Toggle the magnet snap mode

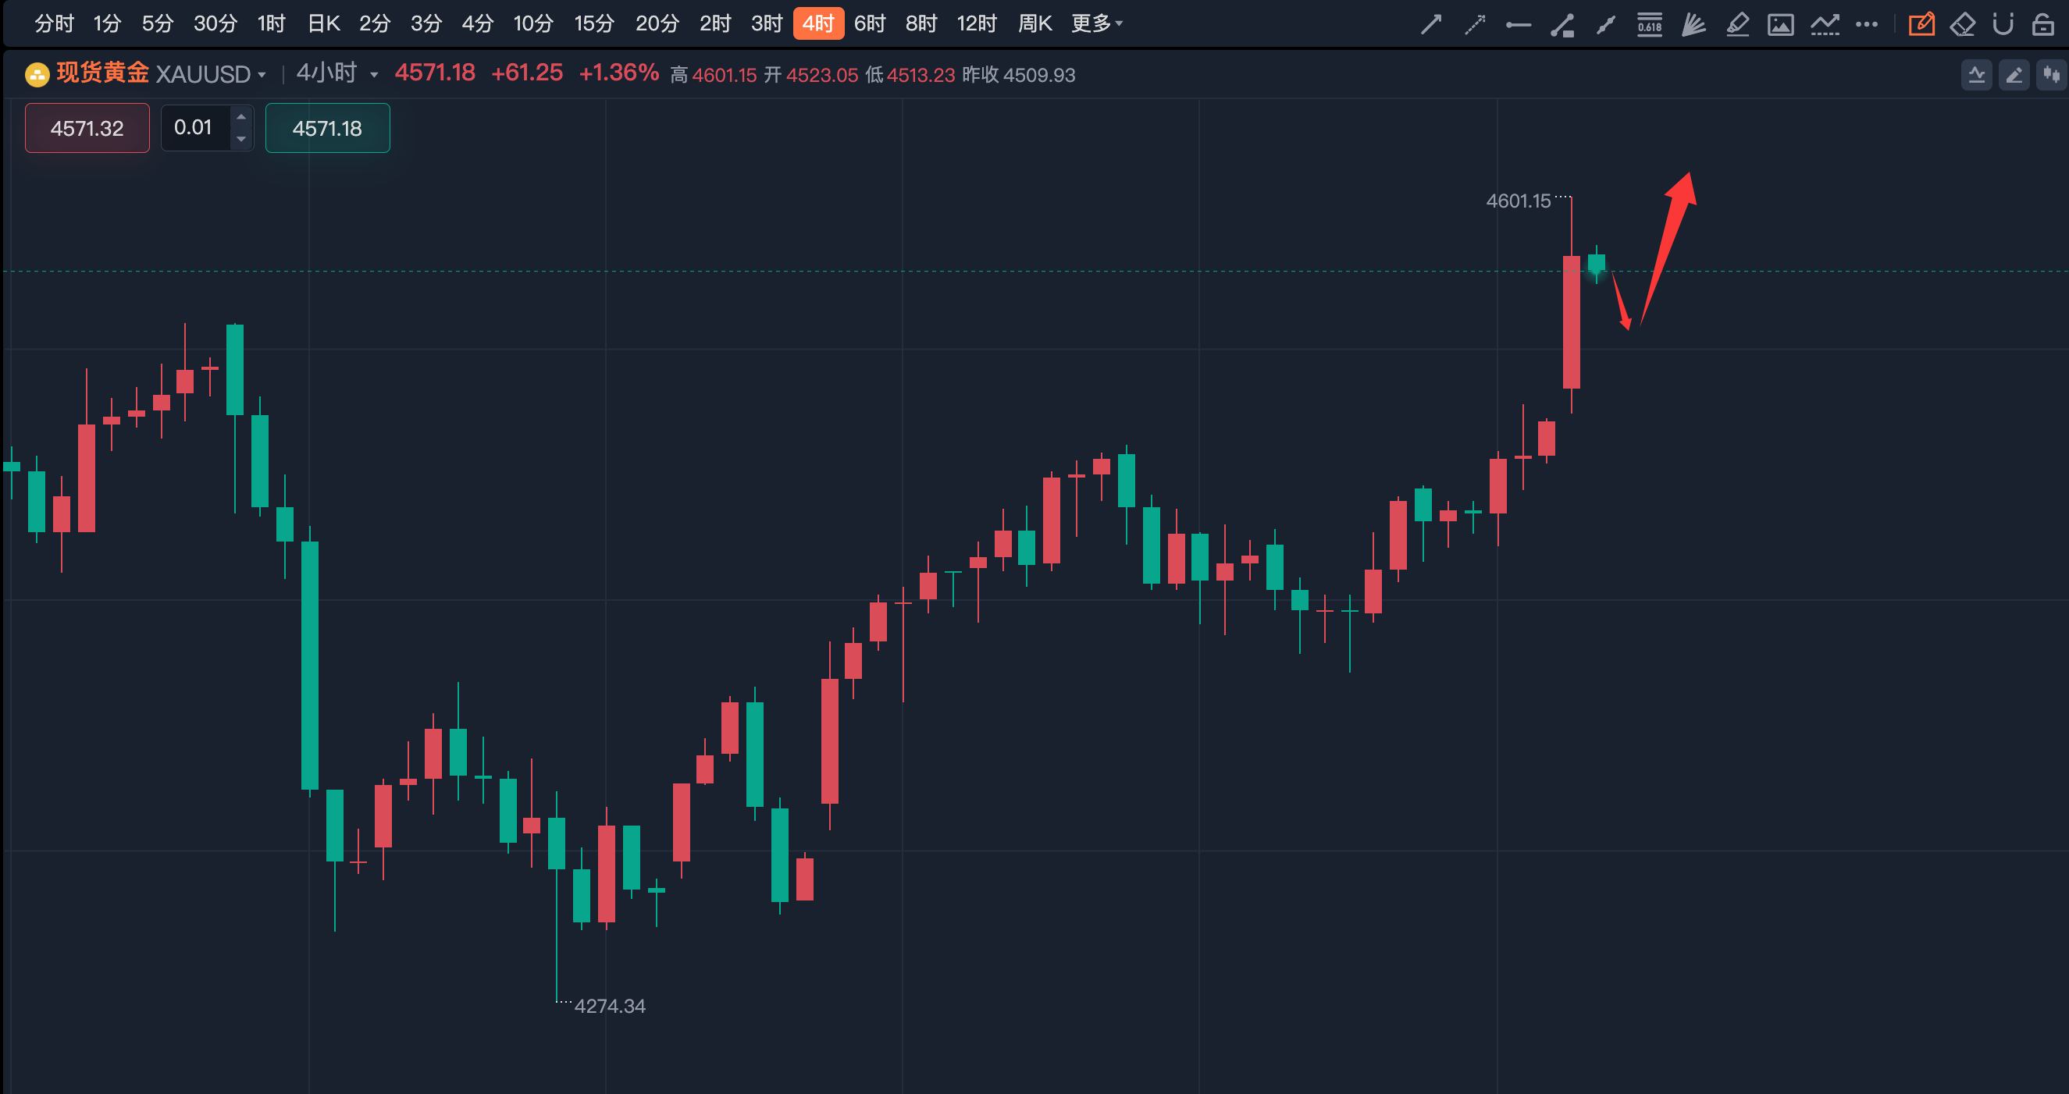[2003, 25]
